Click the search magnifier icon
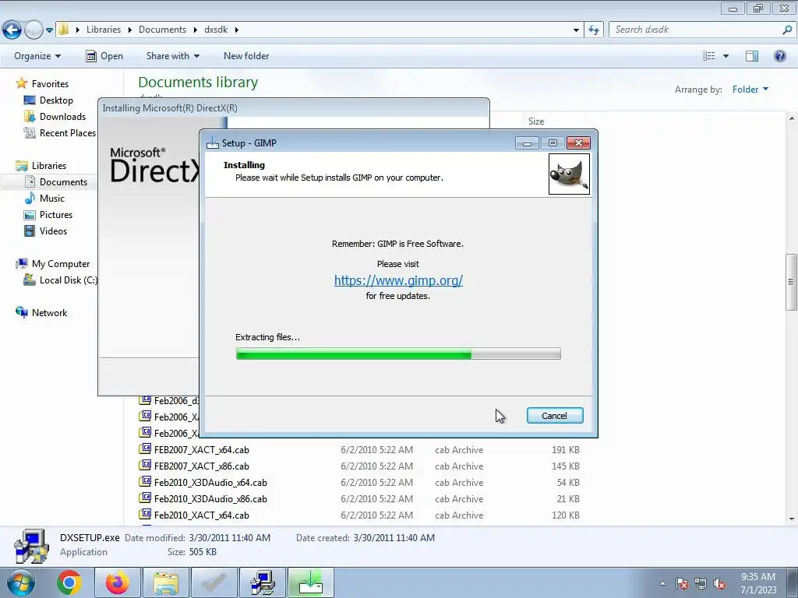The width and height of the screenshot is (798, 598). click(x=787, y=30)
